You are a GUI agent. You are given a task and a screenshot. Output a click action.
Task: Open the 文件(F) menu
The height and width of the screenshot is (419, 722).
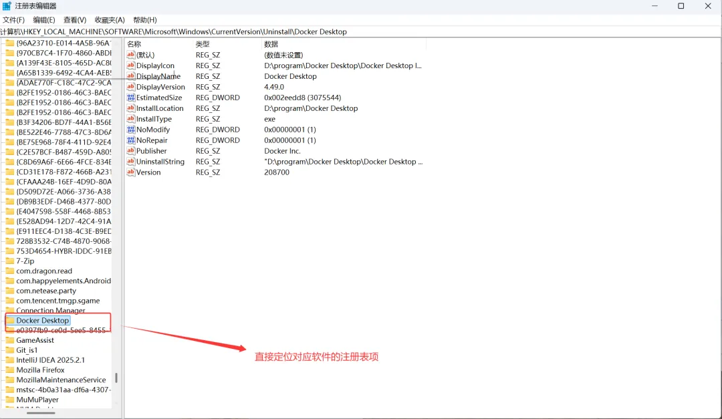(13, 20)
